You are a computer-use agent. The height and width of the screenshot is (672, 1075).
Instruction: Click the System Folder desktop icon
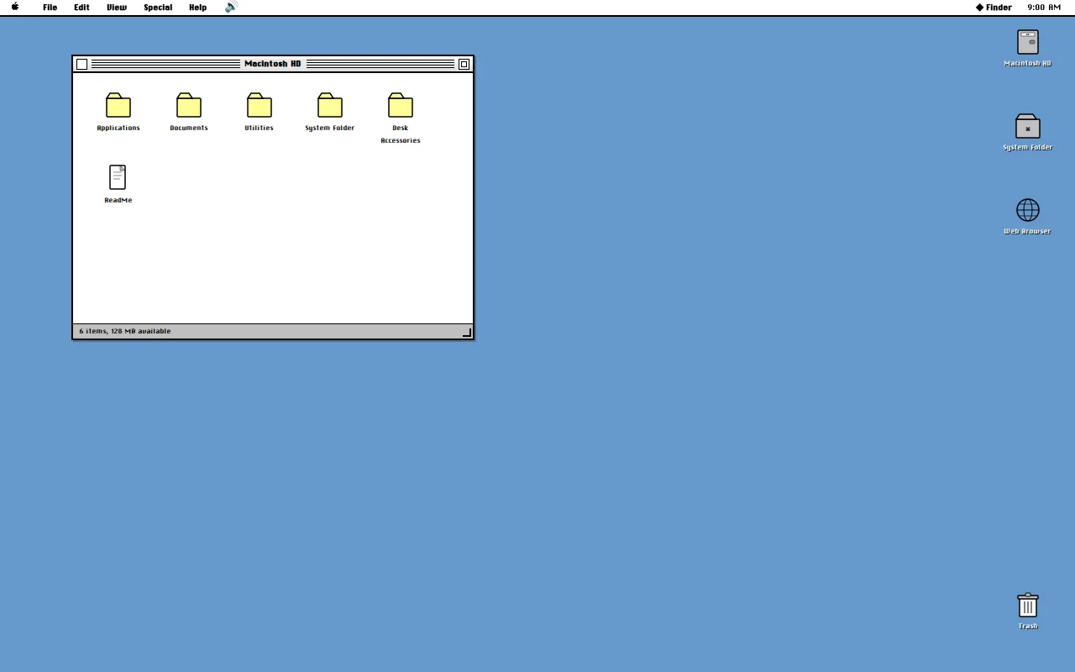click(x=1028, y=126)
